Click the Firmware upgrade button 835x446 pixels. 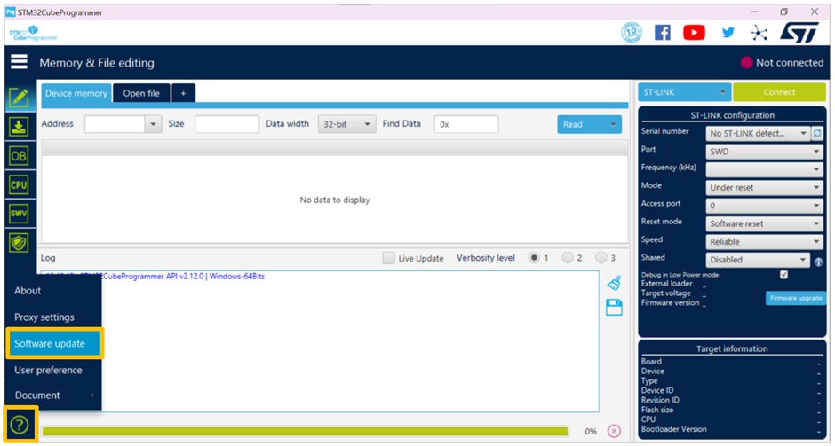[x=796, y=298]
